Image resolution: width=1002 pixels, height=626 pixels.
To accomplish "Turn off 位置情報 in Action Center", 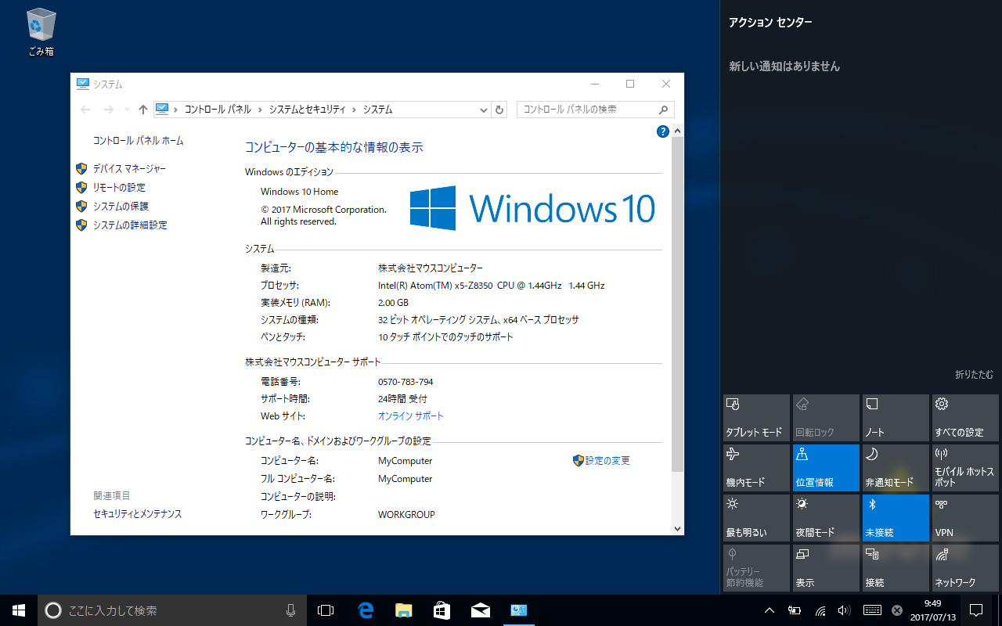I will click(x=826, y=467).
